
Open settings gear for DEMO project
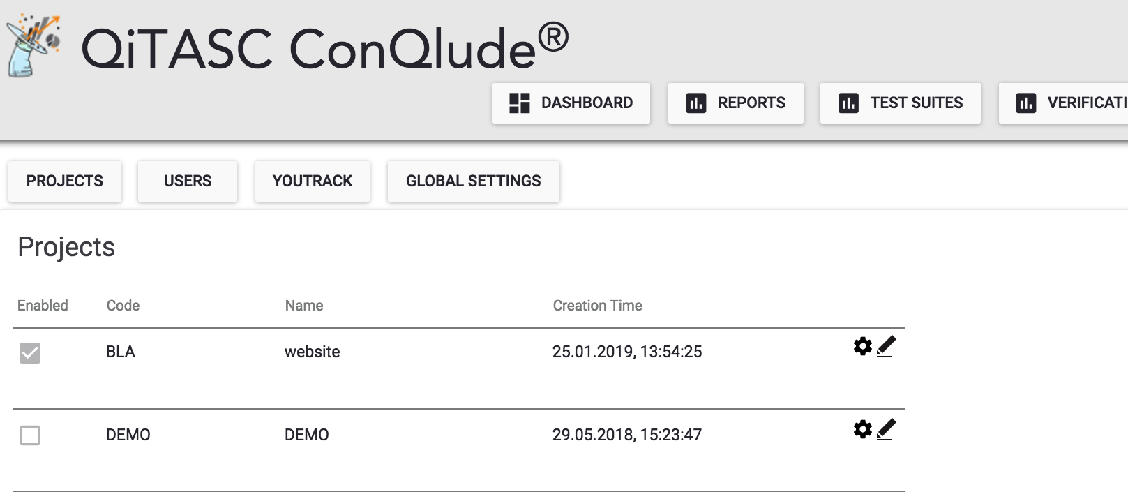(x=863, y=429)
